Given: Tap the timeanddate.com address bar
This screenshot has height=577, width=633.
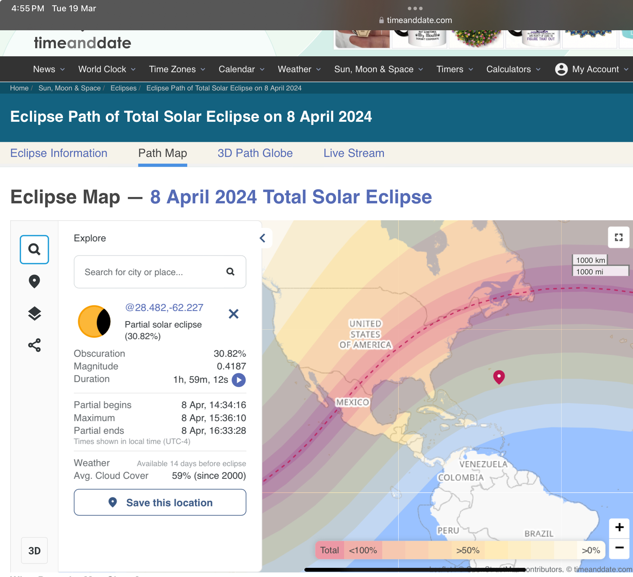Looking at the screenshot, I should [x=415, y=20].
